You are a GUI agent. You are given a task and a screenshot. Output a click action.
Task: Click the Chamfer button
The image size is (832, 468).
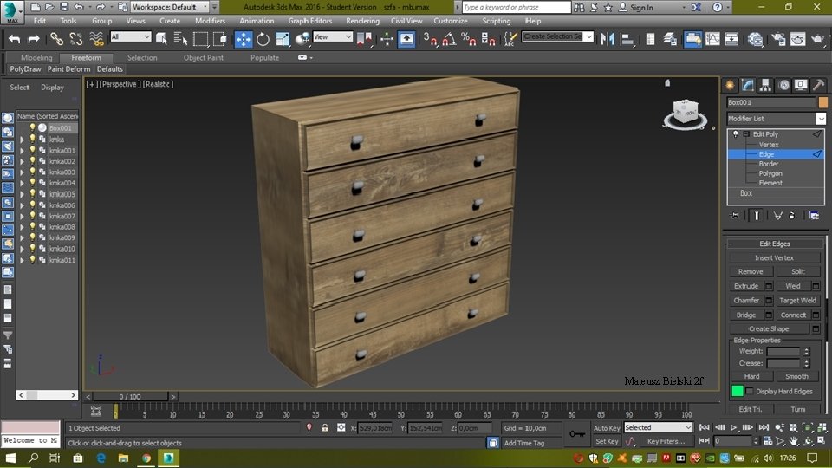point(746,301)
